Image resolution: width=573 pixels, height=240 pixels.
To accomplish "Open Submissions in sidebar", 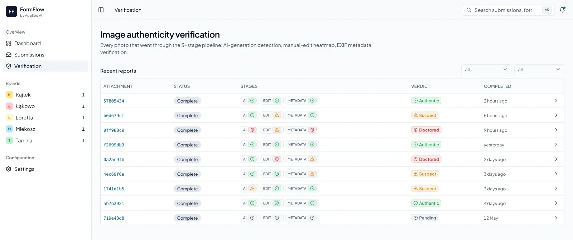I will tap(45, 55).
